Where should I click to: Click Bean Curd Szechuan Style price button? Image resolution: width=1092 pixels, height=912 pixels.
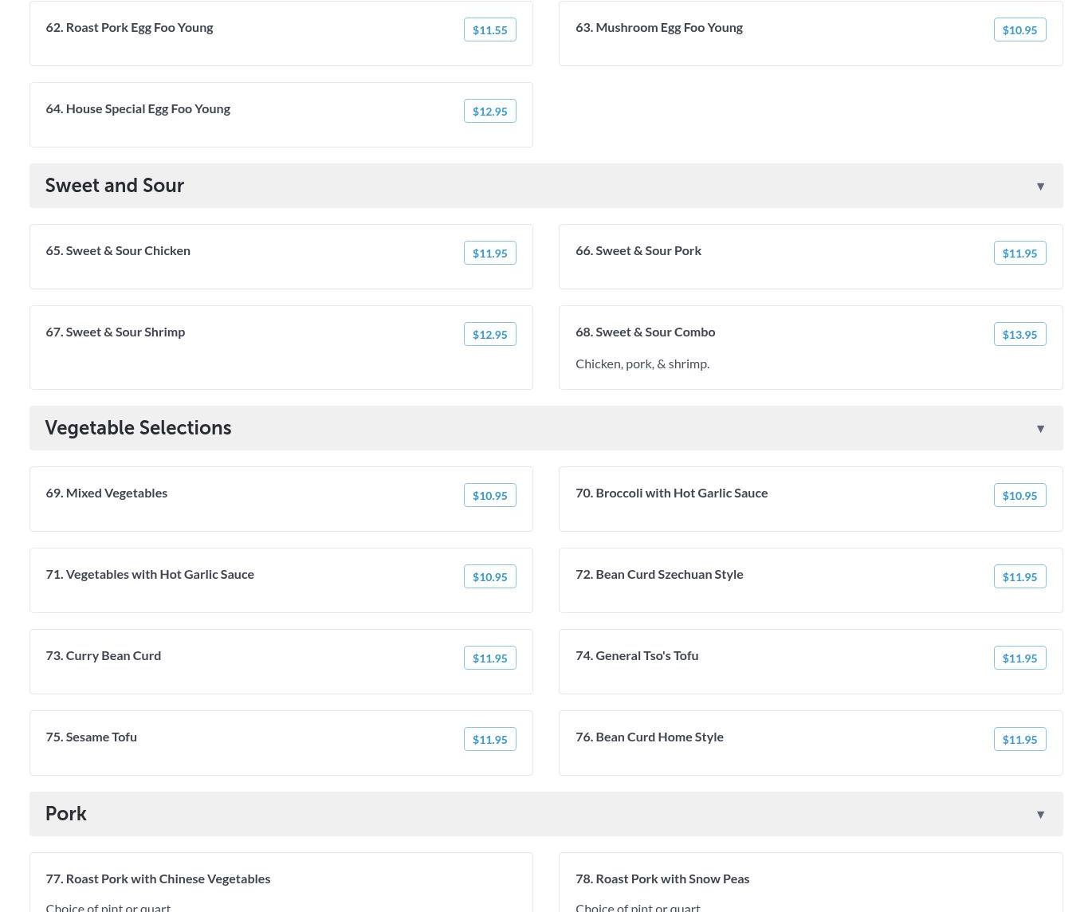[x=1019, y=577]
